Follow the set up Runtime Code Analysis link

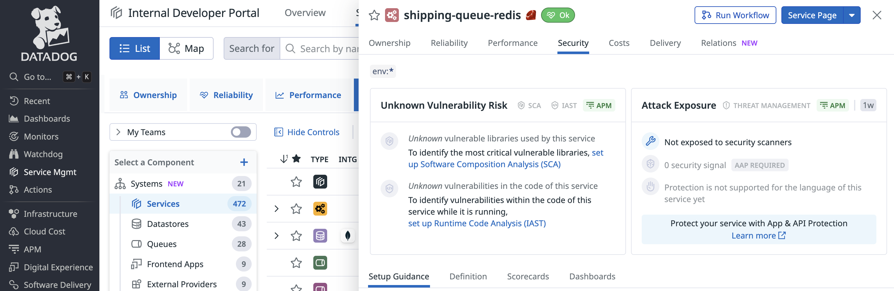[477, 223]
